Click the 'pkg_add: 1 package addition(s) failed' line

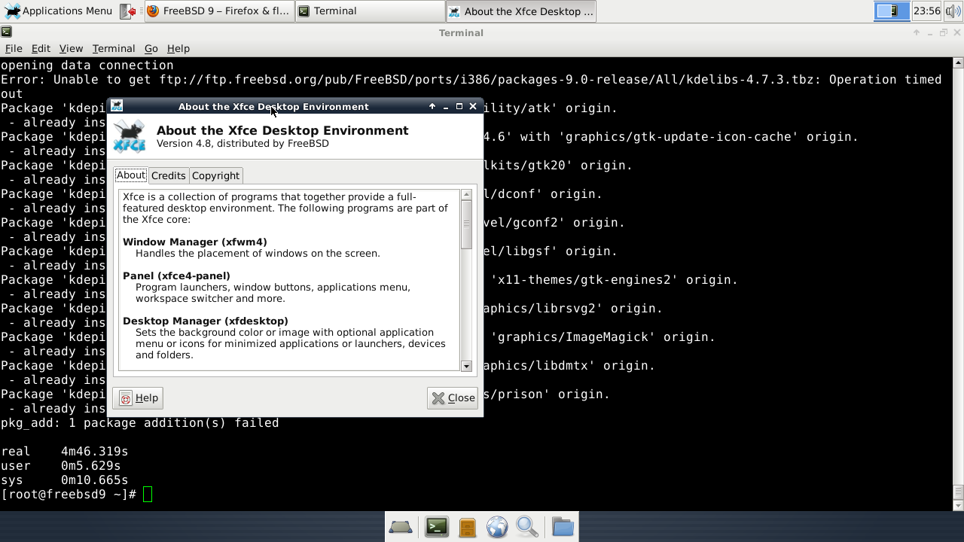140,423
